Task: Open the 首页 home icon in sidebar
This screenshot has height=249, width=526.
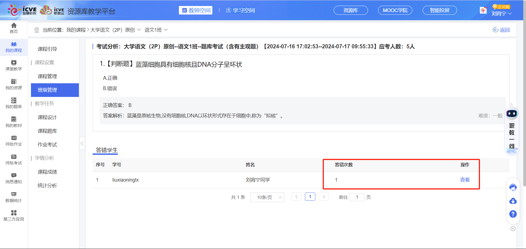Action: pyautogui.click(x=14, y=28)
